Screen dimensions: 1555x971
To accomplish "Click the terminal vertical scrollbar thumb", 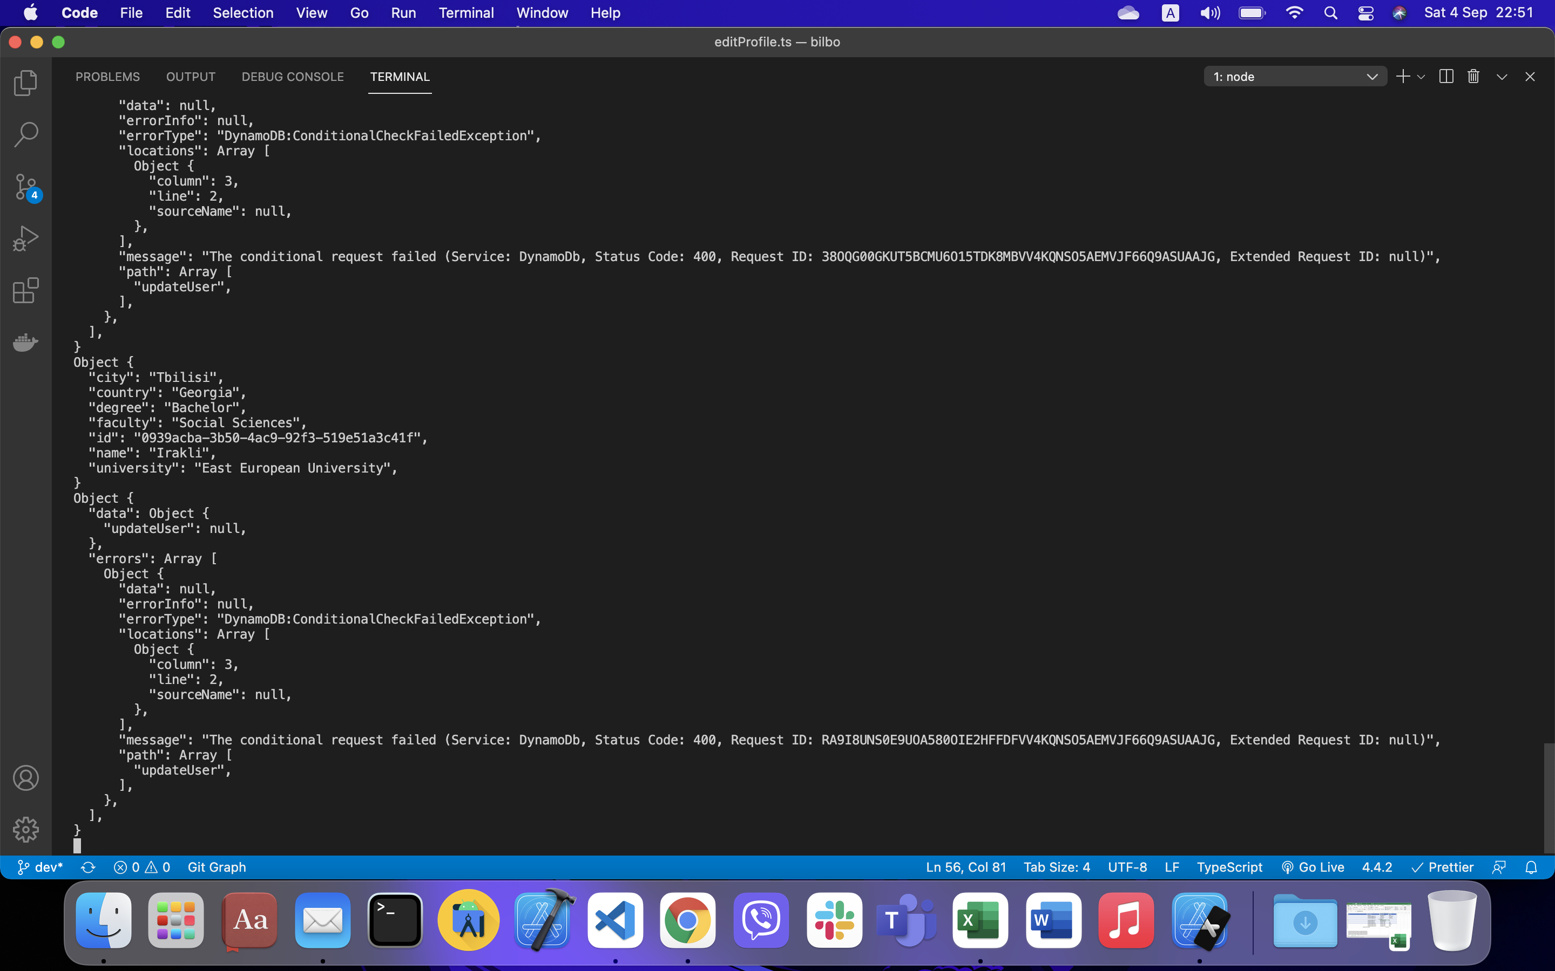I will [x=1549, y=798].
